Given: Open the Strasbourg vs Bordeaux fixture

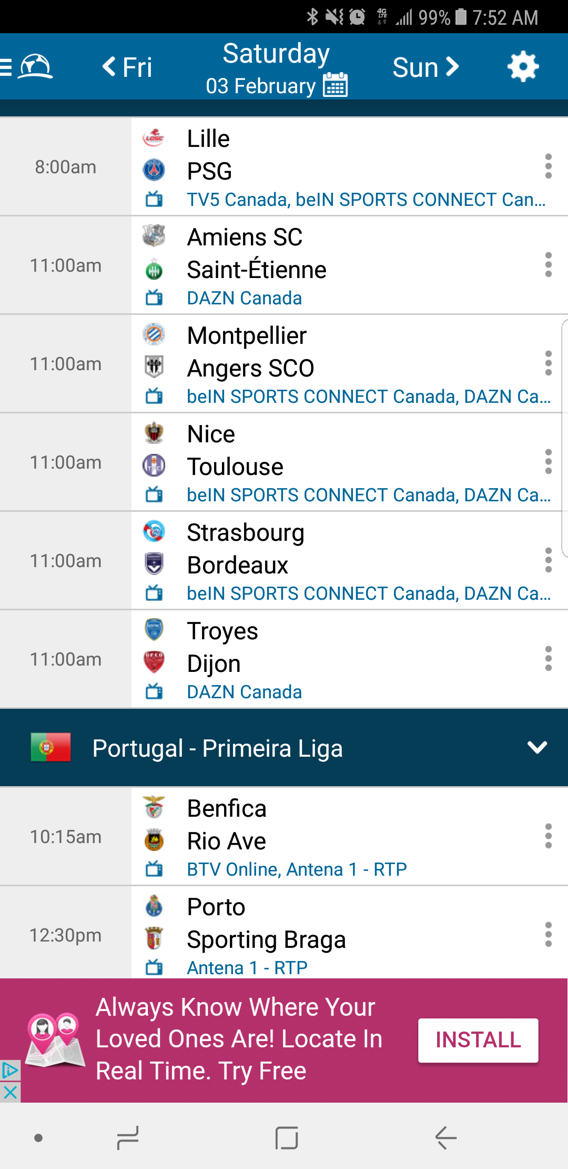Looking at the screenshot, I should (316, 549).
